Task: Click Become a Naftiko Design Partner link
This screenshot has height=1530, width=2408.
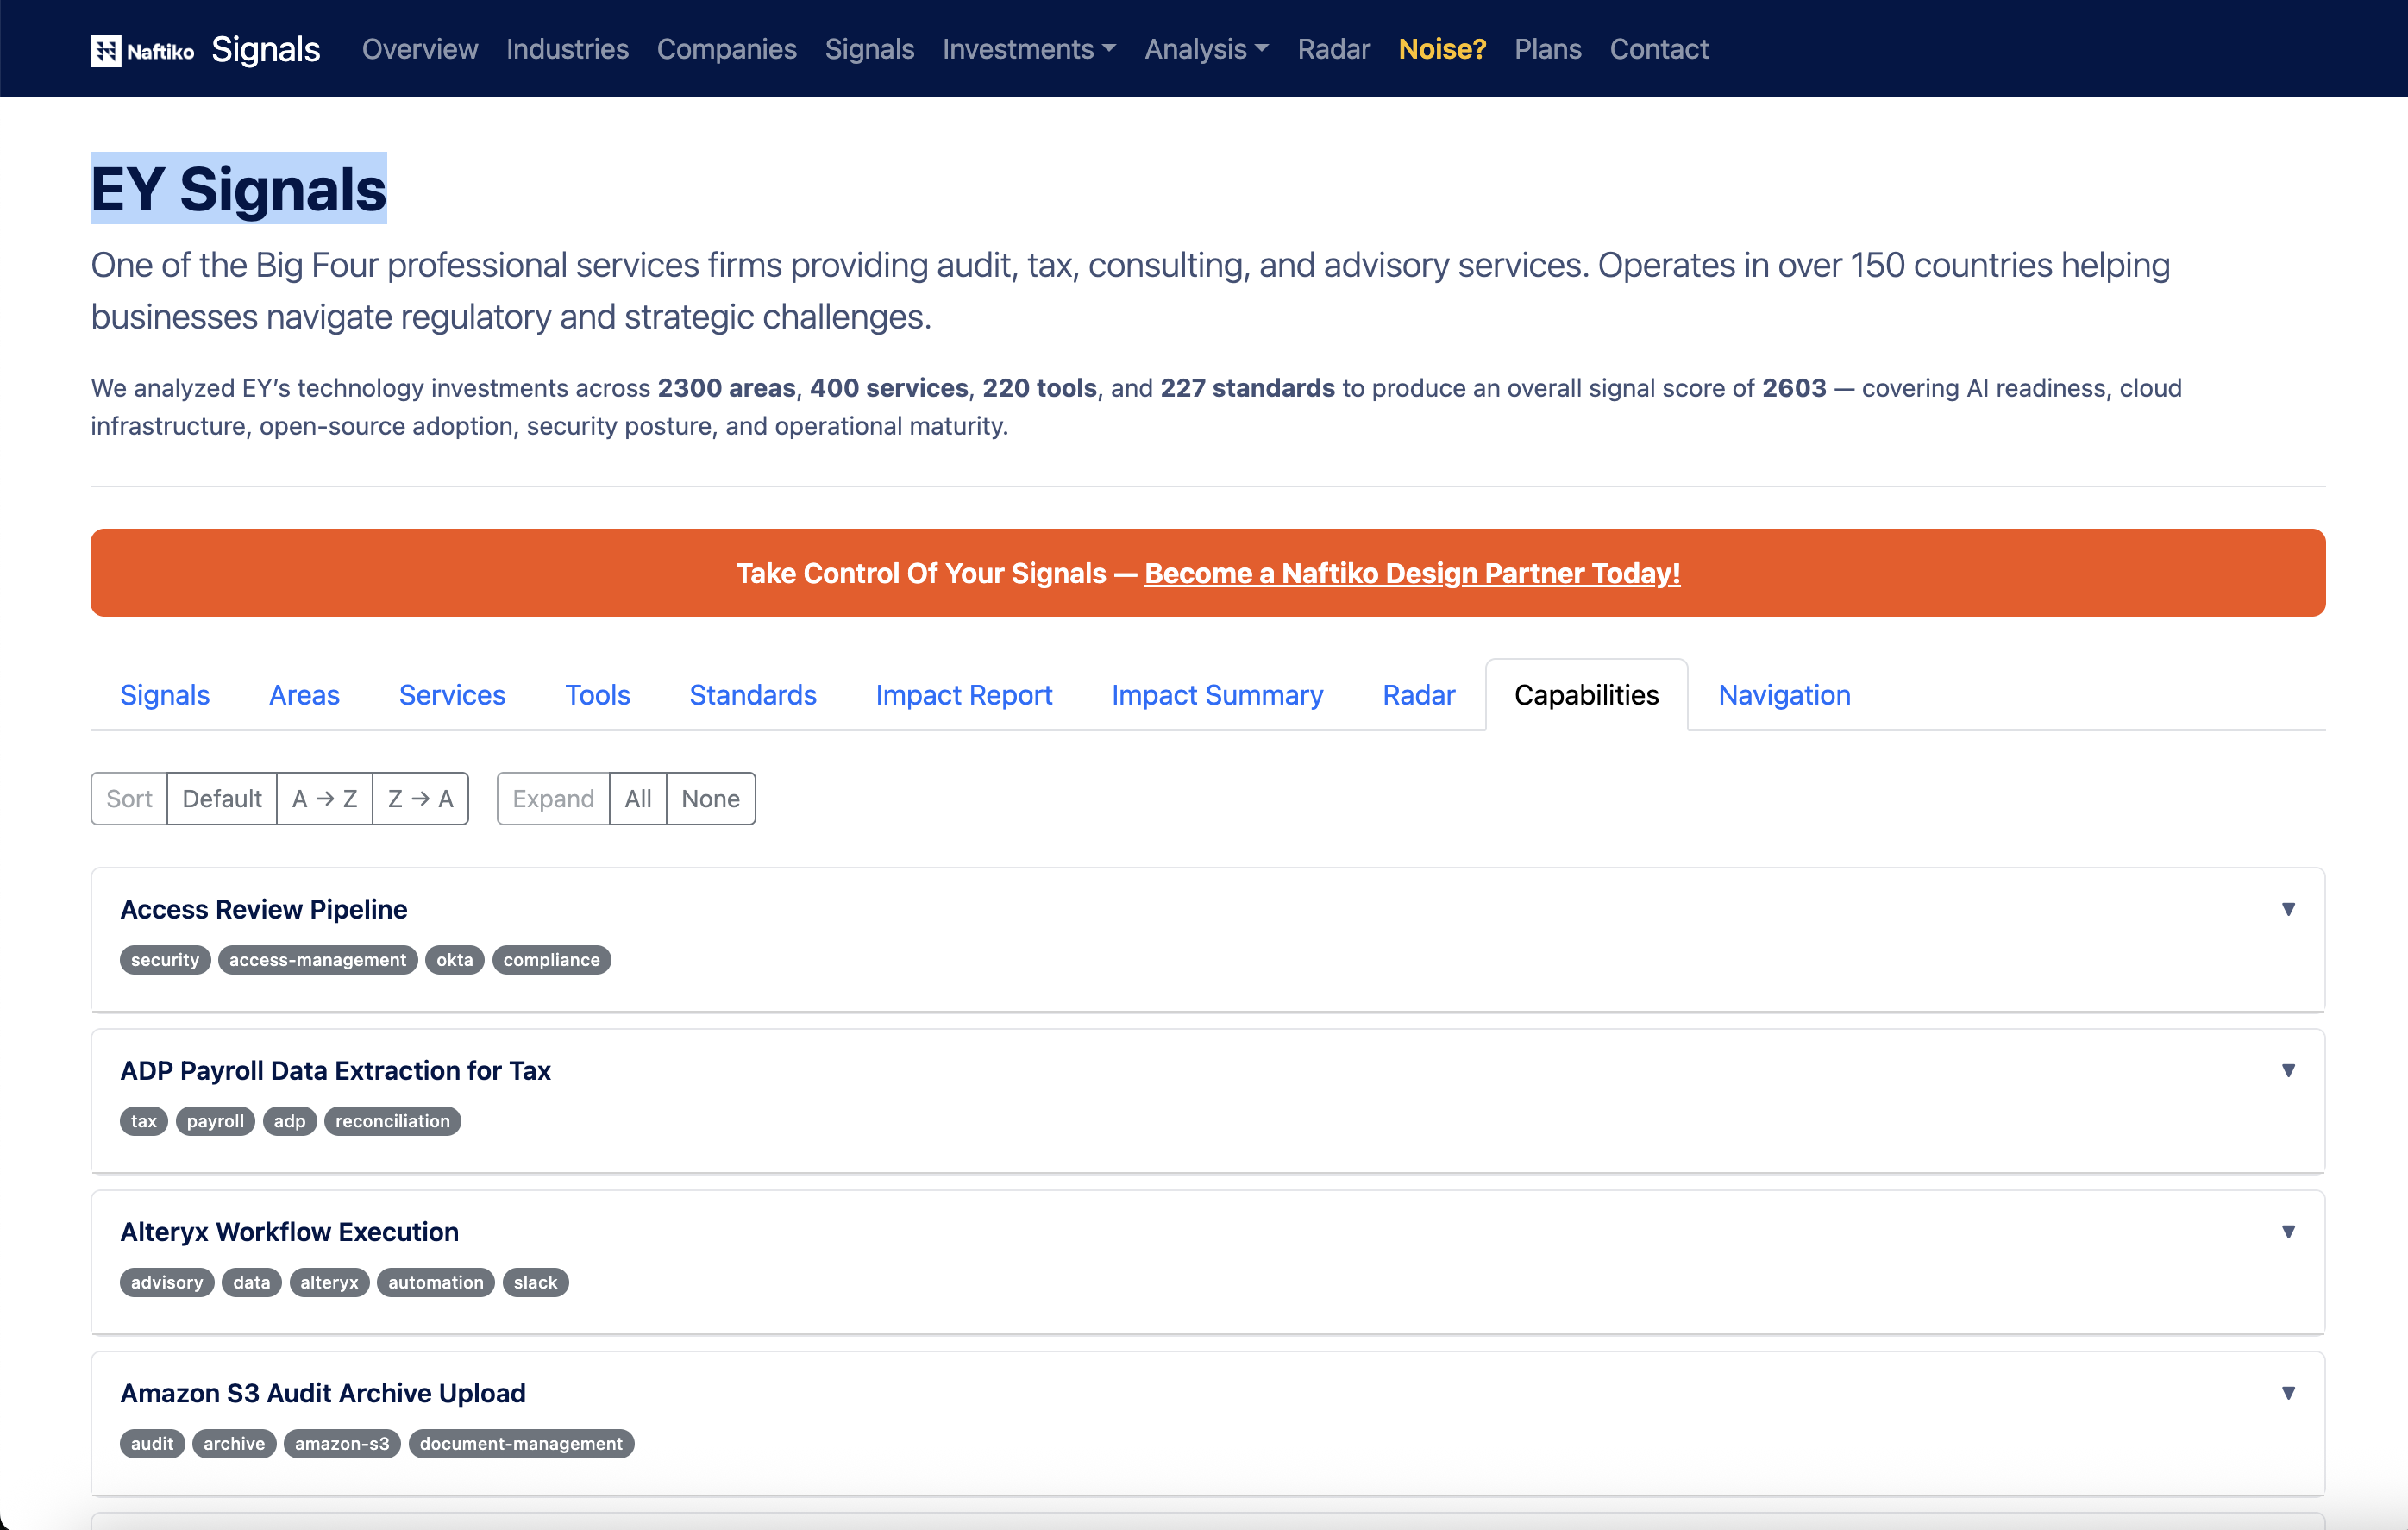Action: click(1411, 573)
